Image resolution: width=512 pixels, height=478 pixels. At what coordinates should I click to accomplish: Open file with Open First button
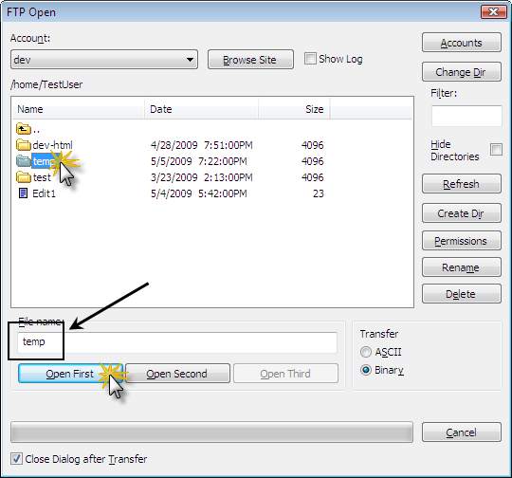[x=70, y=374]
